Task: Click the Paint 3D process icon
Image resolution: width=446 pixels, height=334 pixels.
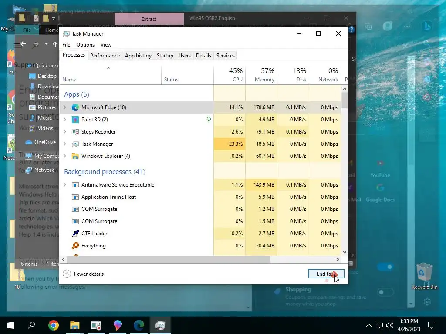Action: [75, 120]
